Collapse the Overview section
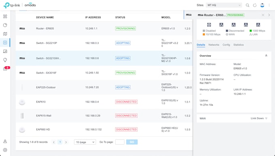 click(266, 55)
